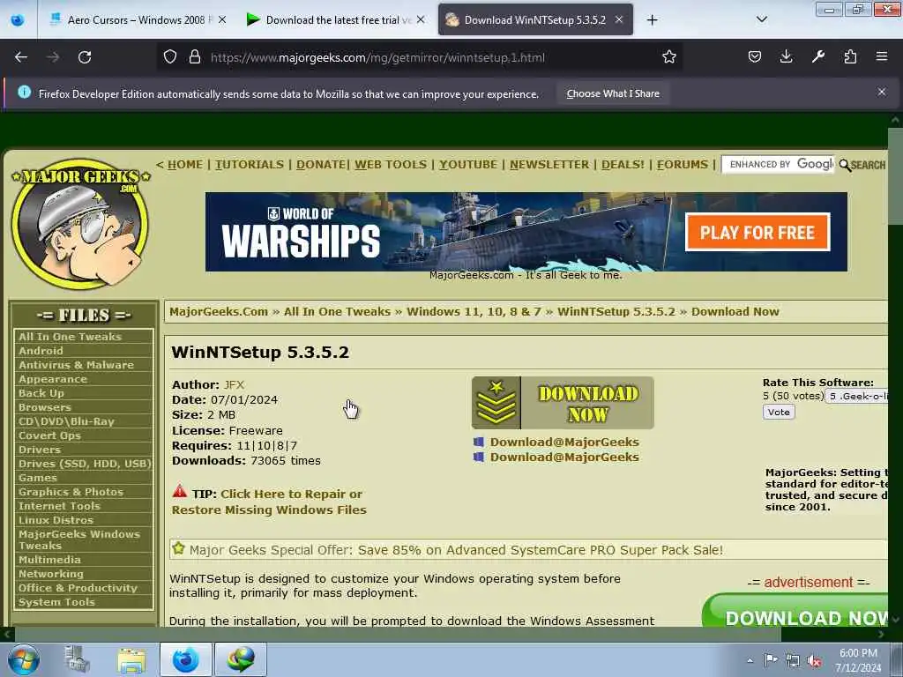Dismiss the Firefox data notification bar
This screenshot has width=903, height=677.
click(882, 92)
